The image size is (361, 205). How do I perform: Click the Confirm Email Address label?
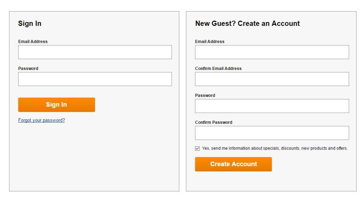tap(218, 69)
